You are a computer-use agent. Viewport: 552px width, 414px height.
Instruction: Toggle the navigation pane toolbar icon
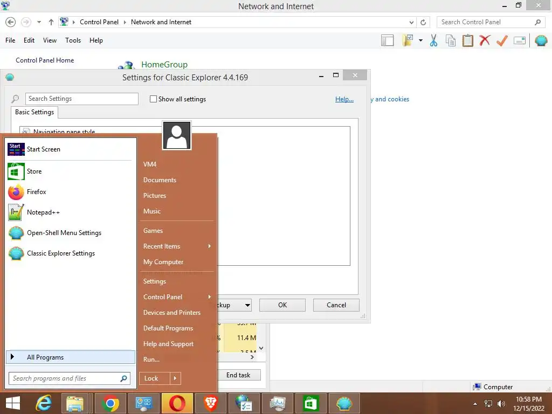[x=387, y=40]
